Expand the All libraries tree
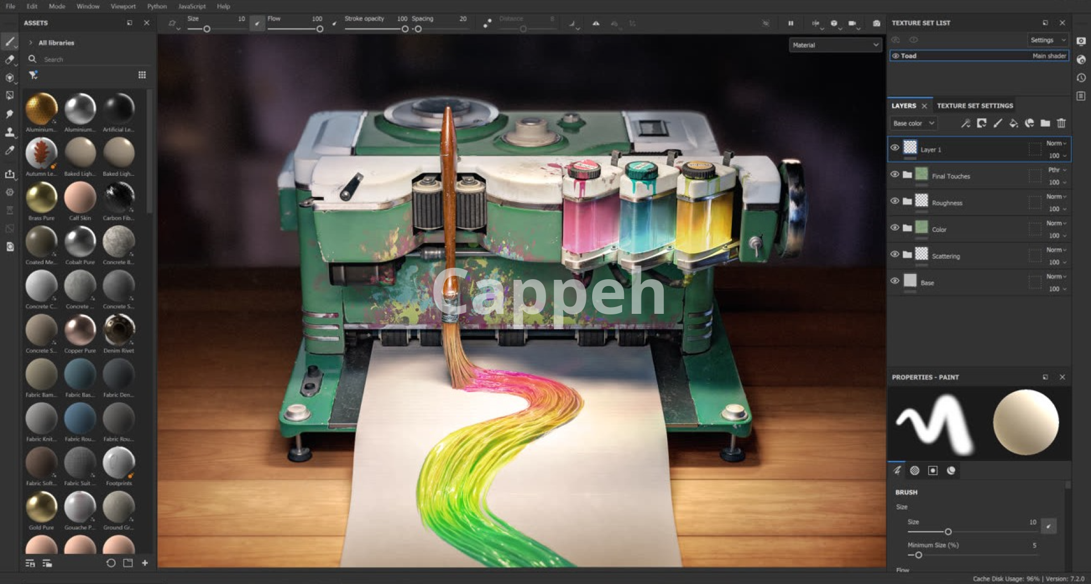The width and height of the screenshot is (1091, 584). point(31,43)
